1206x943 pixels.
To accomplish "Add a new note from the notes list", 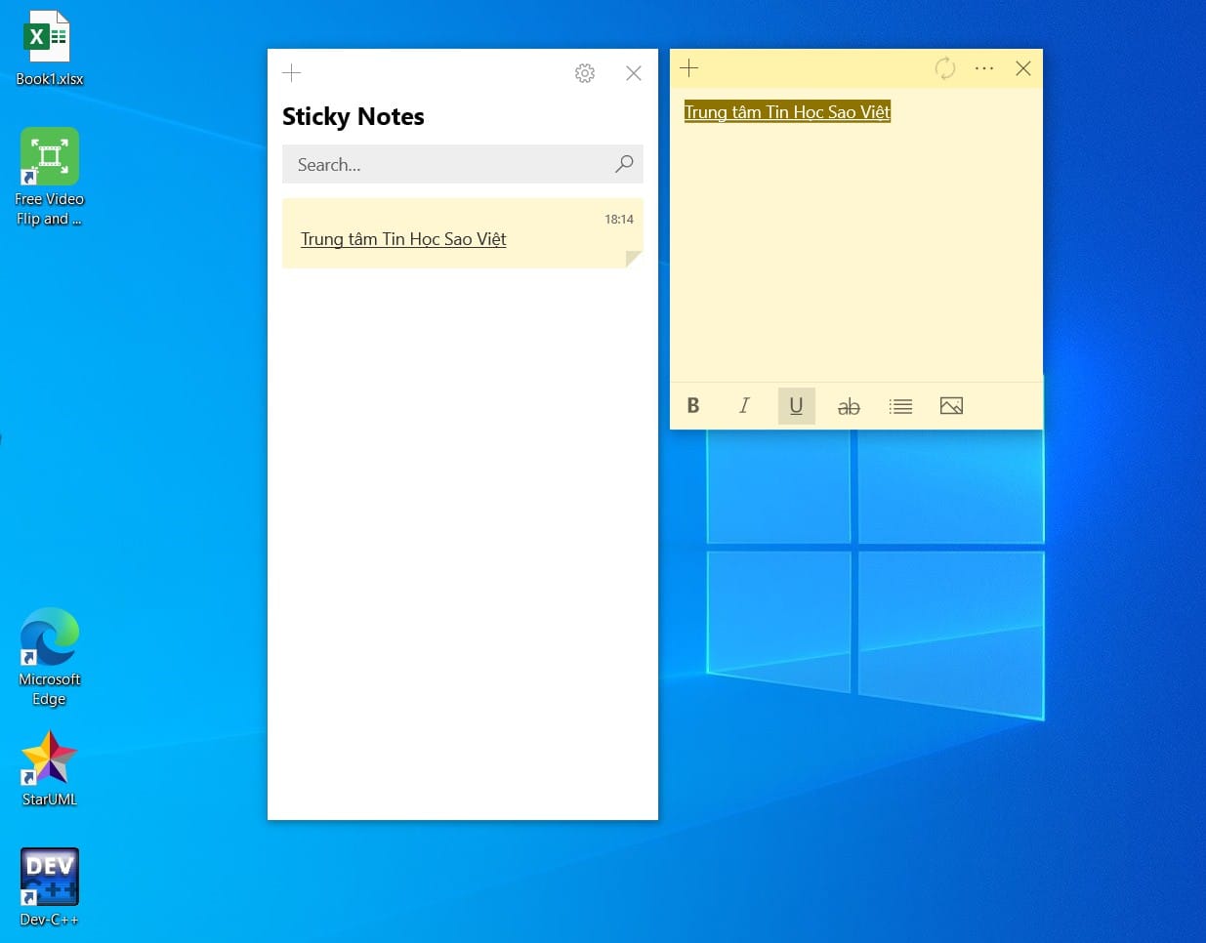I will point(292,73).
